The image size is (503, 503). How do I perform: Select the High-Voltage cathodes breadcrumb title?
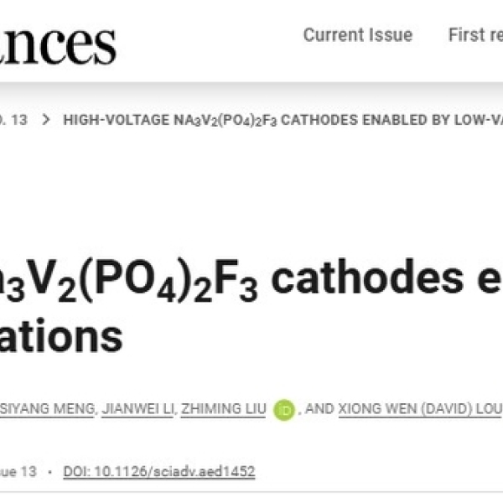tap(282, 120)
